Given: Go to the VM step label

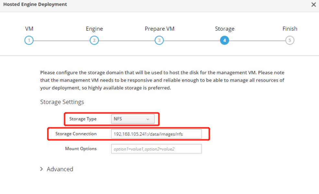Looking at the screenshot, I should [29, 29].
